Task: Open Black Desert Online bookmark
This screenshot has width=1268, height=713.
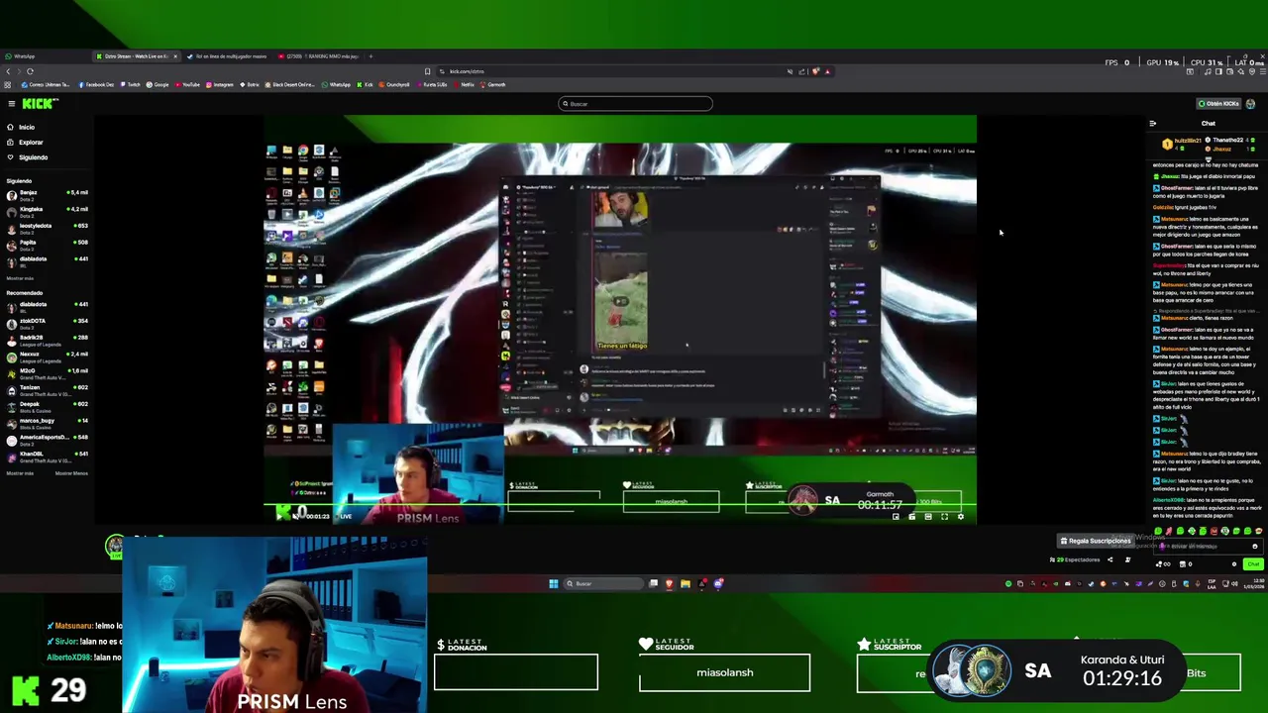Action: (289, 85)
